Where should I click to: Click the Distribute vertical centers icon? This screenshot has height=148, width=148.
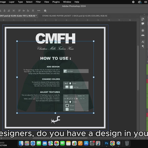[24, 11]
